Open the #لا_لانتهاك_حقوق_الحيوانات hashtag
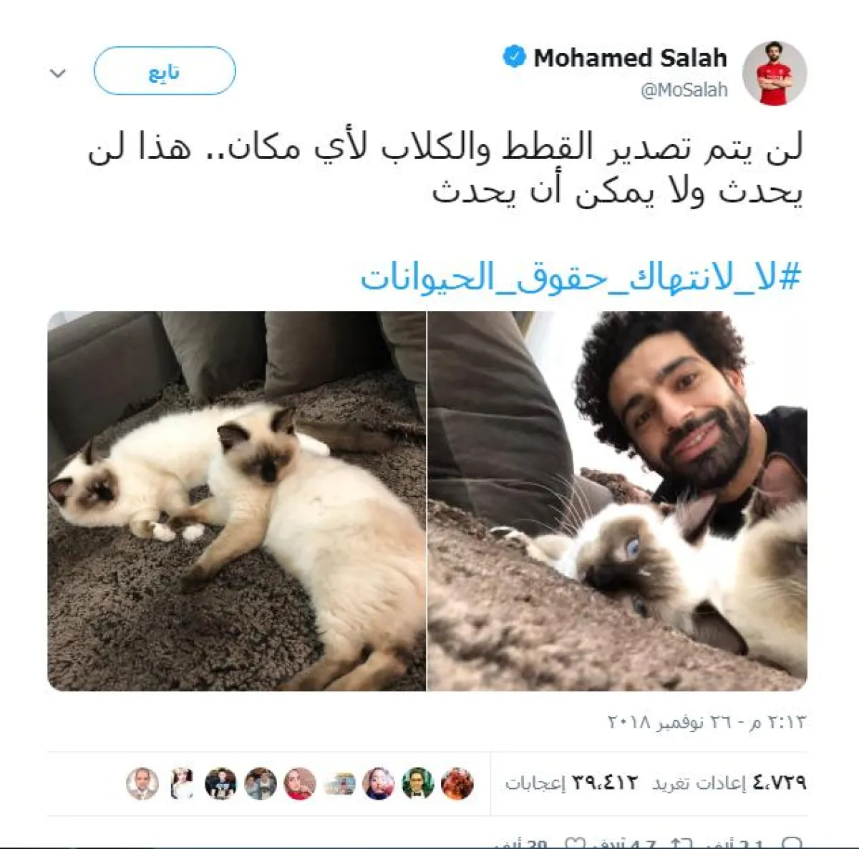This screenshot has width=859, height=849. [581, 277]
